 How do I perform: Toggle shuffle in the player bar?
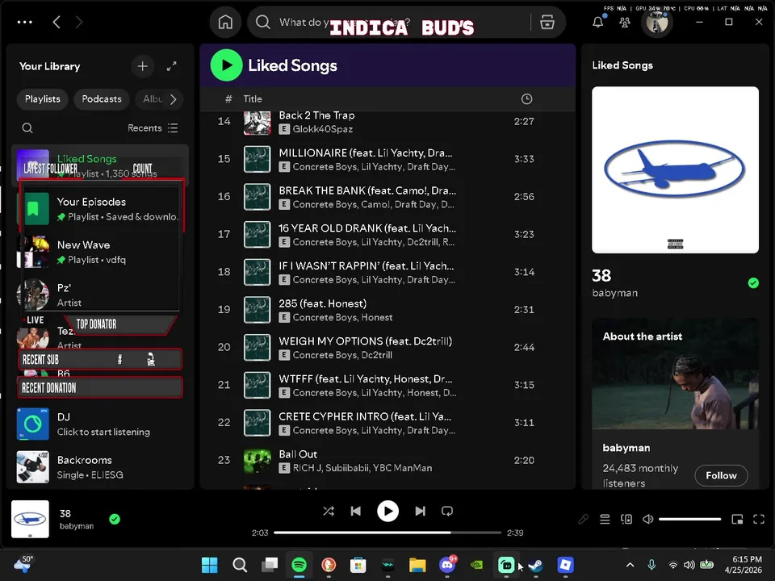tap(329, 512)
